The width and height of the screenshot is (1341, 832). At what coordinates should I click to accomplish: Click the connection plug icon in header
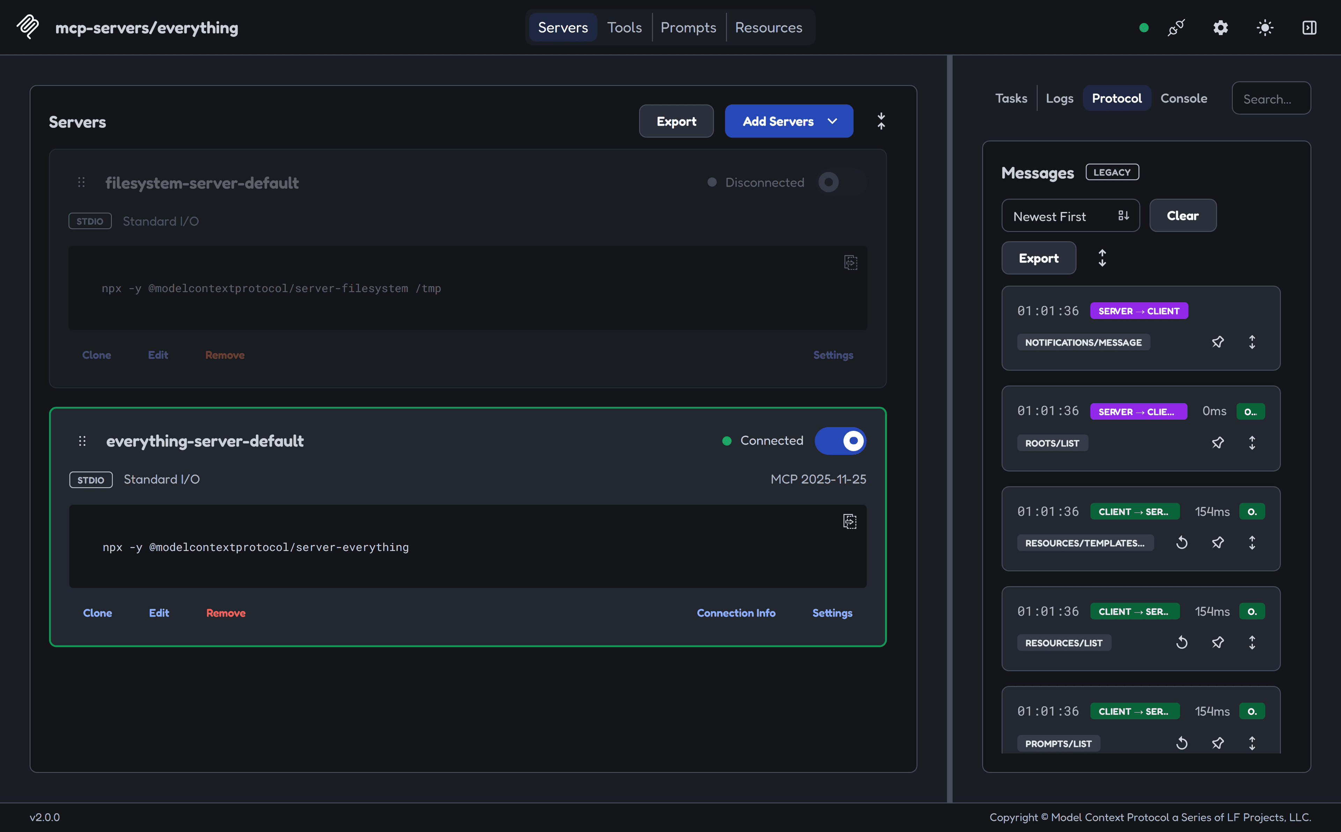pyautogui.click(x=1176, y=28)
